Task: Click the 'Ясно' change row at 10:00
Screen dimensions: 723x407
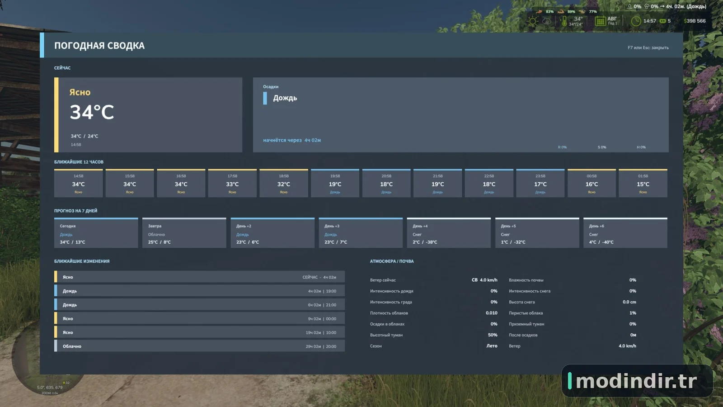Action: point(199,332)
